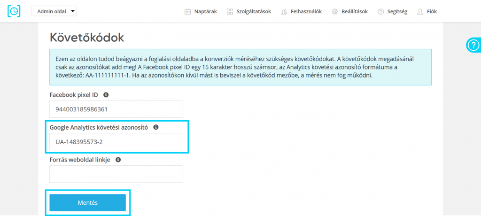Click the Admin oldal dropdown arrow
The height and width of the screenshot is (216, 481).
[72, 11]
